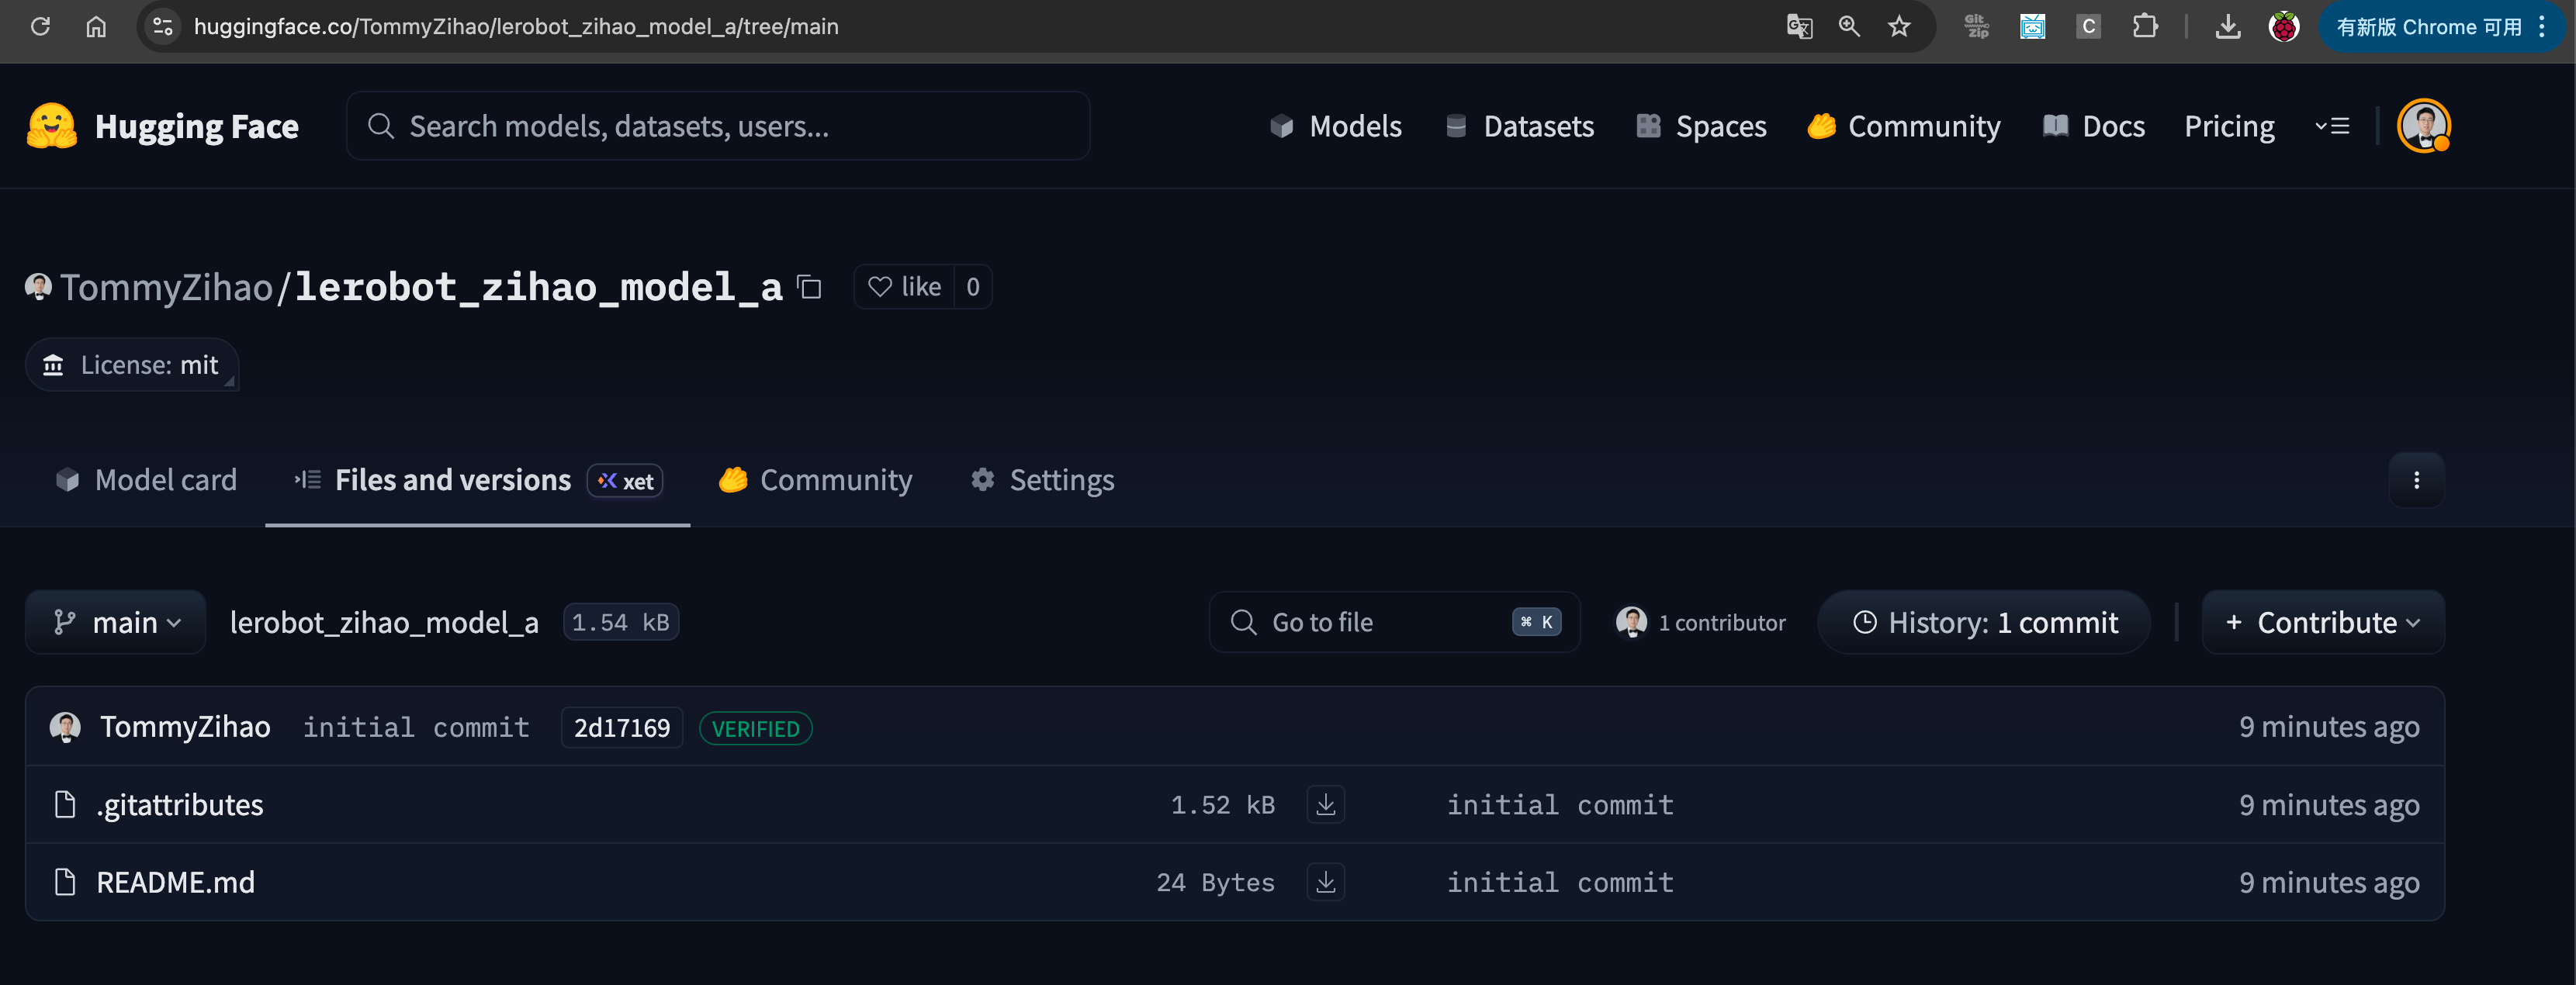Click '9 minutes ago' in the .gitattributes row
Image resolution: width=2576 pixels, height=985 pixels.
[2329, 805]
